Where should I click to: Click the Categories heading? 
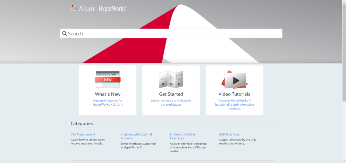click(82, 123)
